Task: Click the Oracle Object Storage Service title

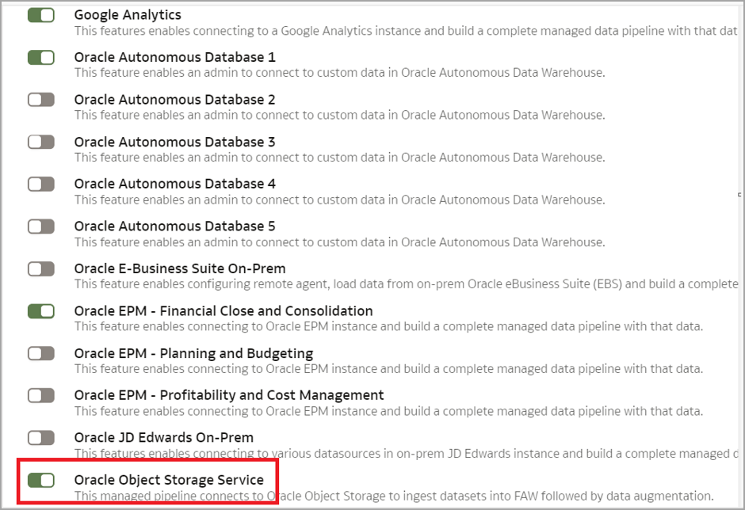Action: [x=169, y=480]
